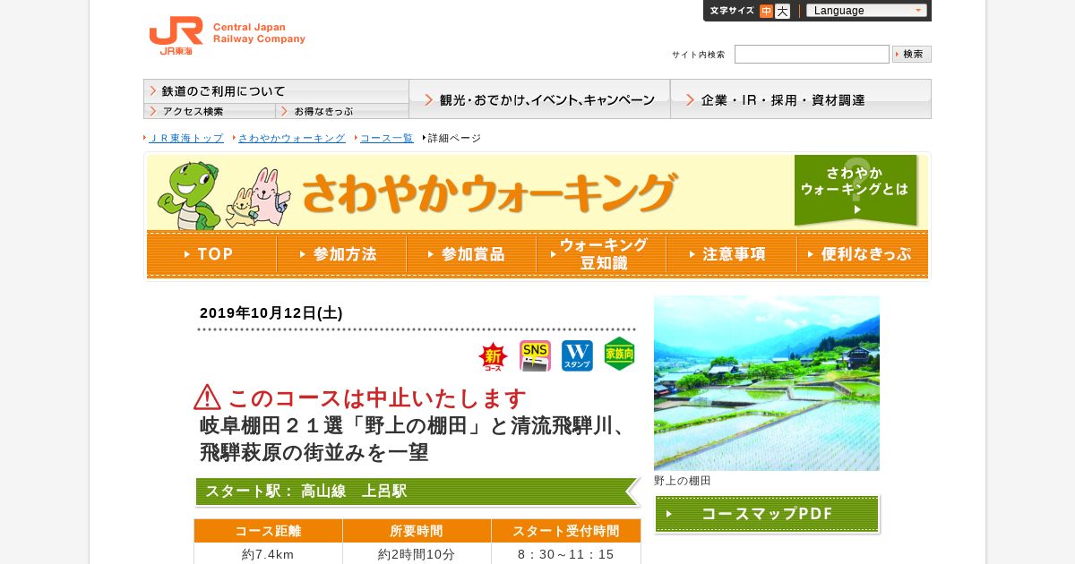Click the 8：30～11：15 reception time value
The image size is (1075, 564).
(566, 554)
